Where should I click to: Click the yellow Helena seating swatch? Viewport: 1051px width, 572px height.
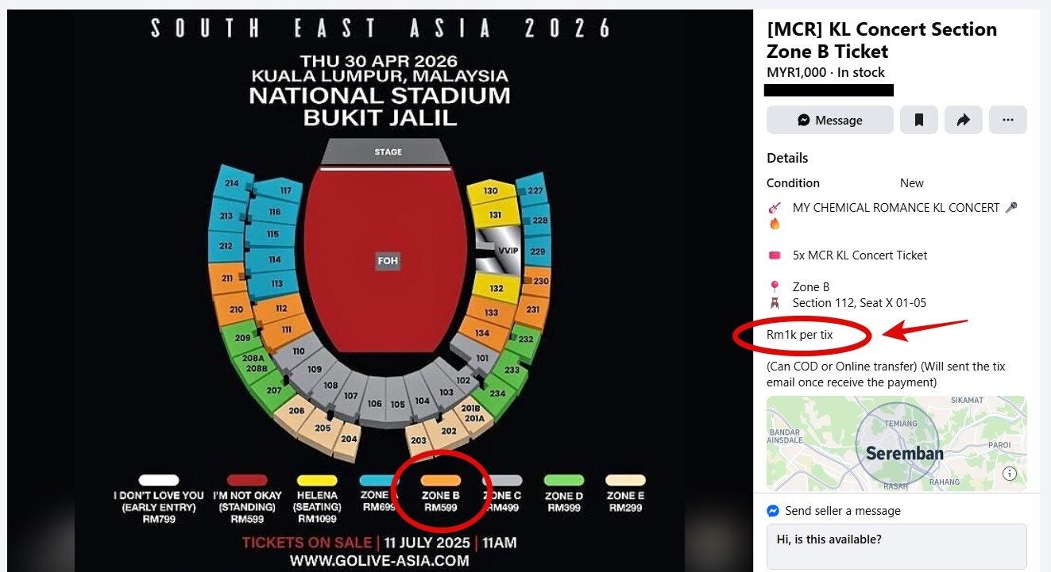pyautogui.click(x=317, y=480)
